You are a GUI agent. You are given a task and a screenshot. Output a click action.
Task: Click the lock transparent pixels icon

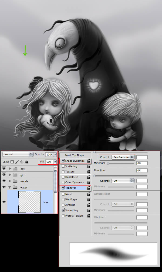tap(12, 162)
